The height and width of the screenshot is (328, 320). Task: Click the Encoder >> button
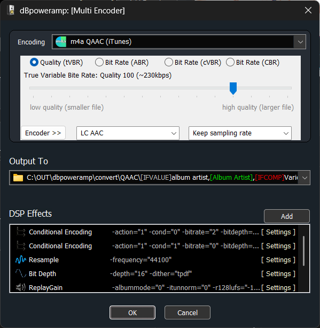tap(43, 133)
